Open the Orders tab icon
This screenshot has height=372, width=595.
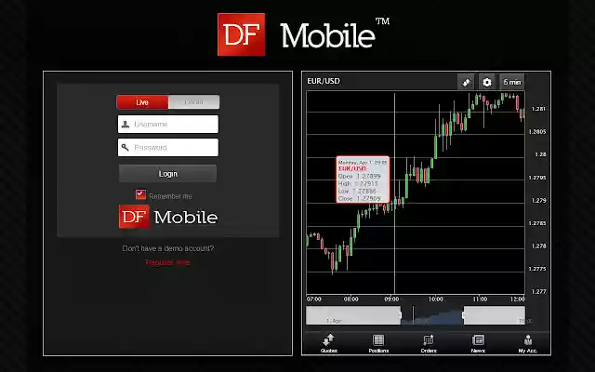pyautogui.click(x=429, y=343)
